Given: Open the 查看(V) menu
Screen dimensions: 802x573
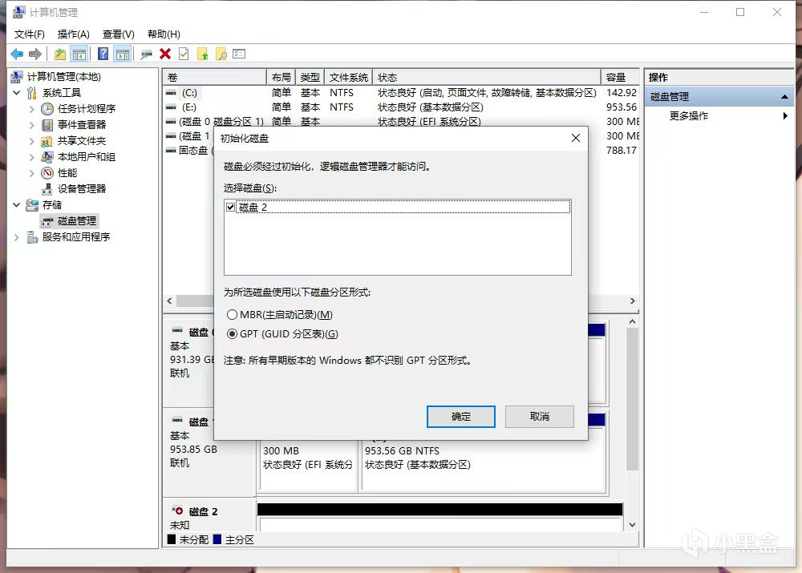Looking at the screenshot, I should click(119, 34).
